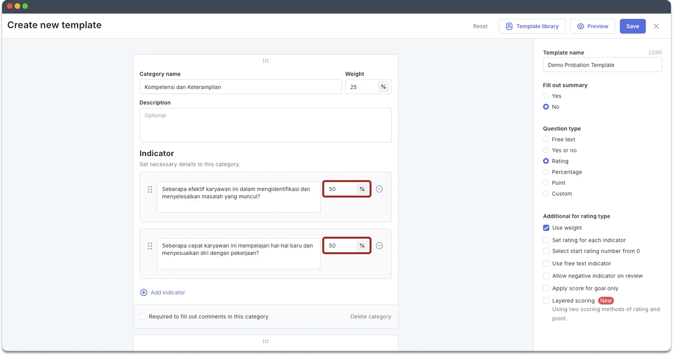
Task: Check Required to fill out comments
Action: (x=143, y=317)
